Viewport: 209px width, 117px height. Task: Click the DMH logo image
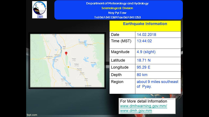[x=39, y=10]
